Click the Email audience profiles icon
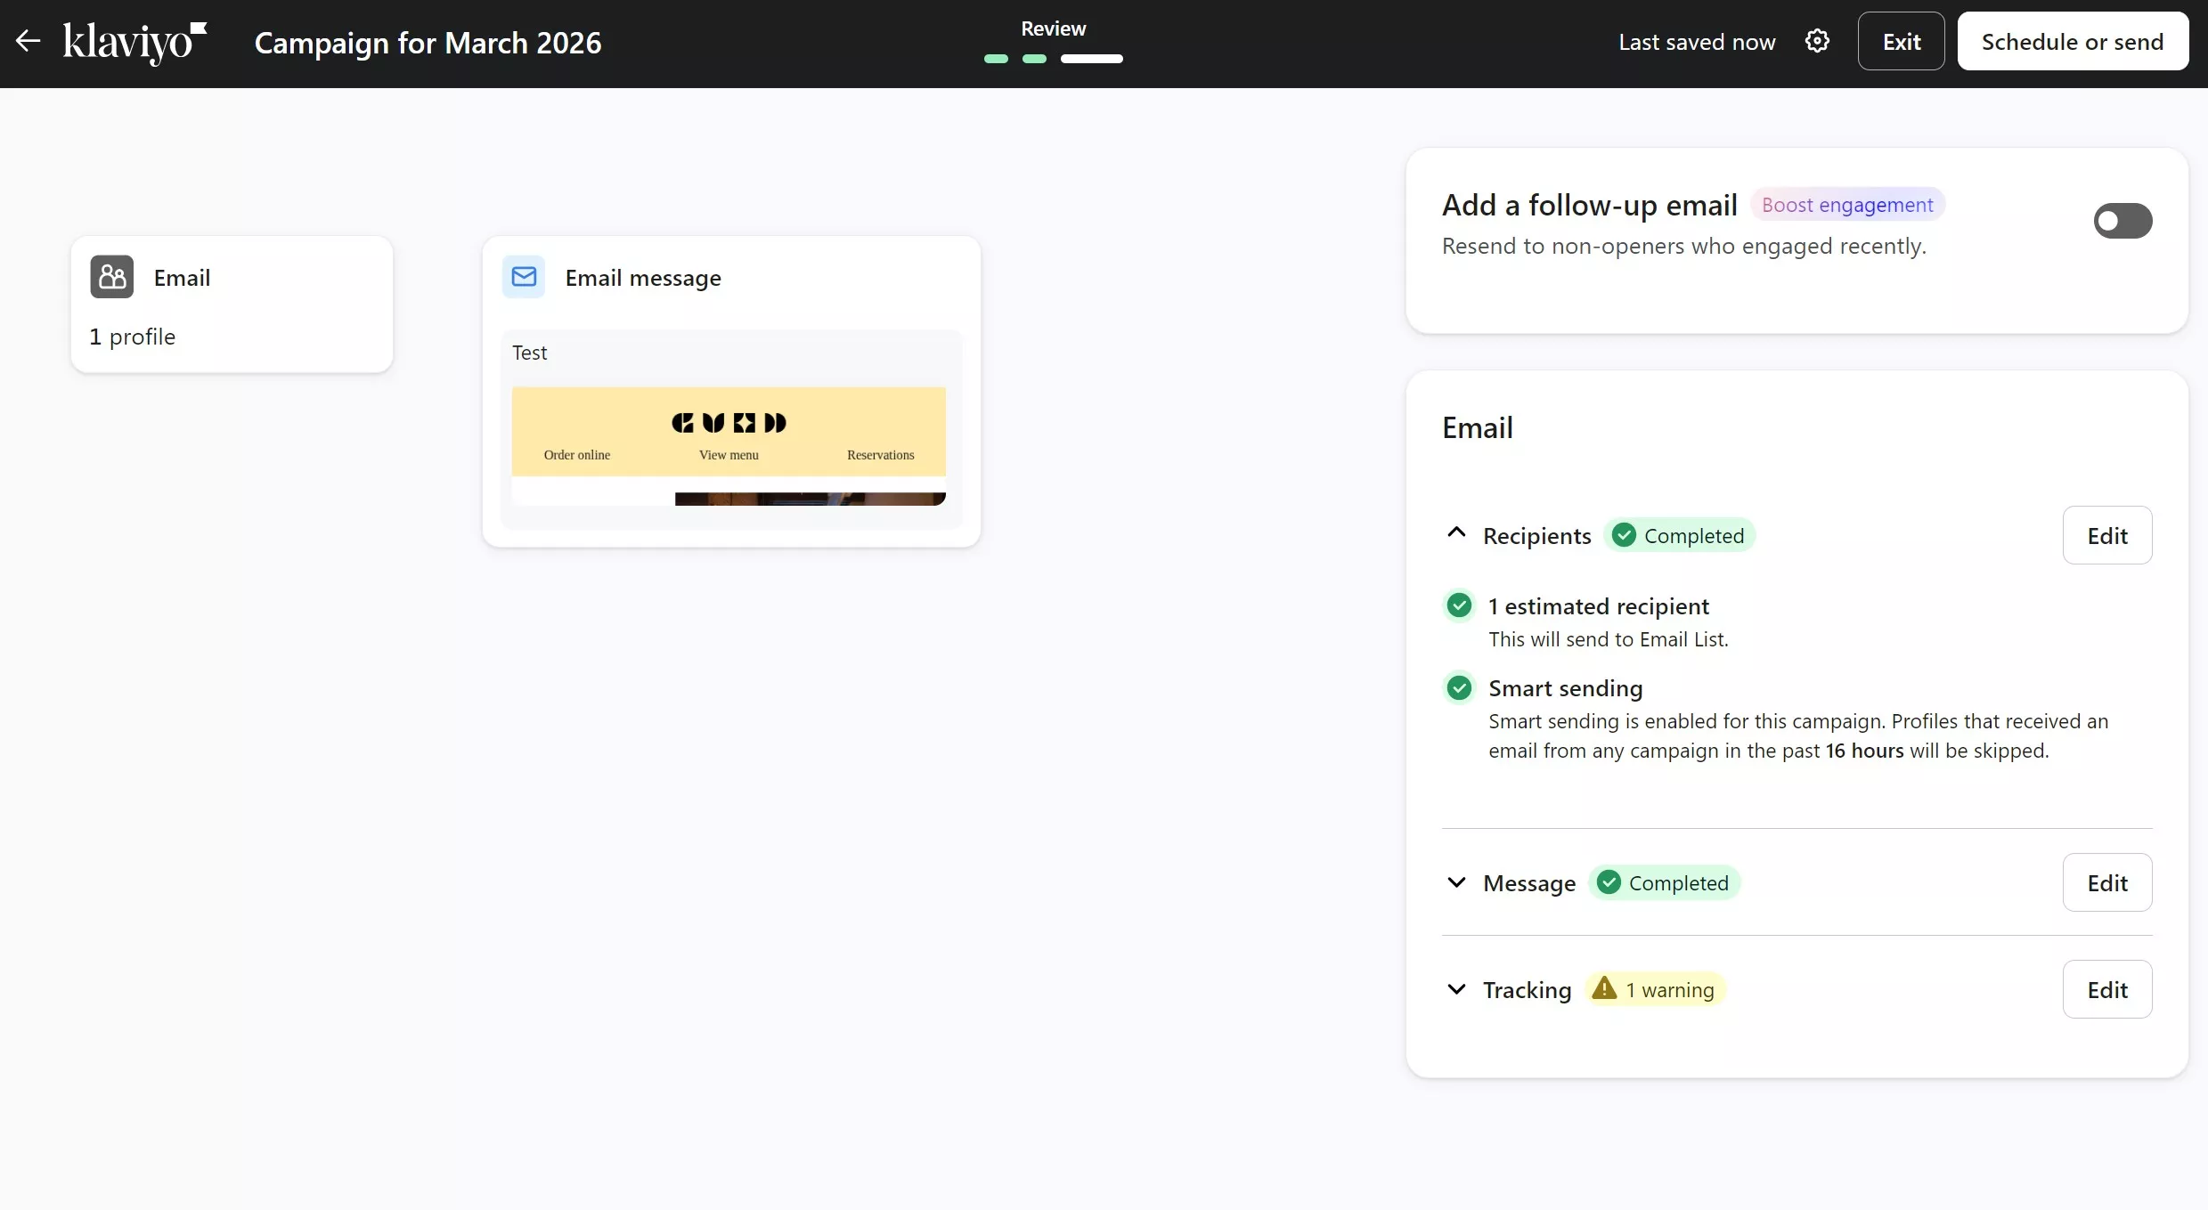2208x1210 pixels. click(111, 277)
